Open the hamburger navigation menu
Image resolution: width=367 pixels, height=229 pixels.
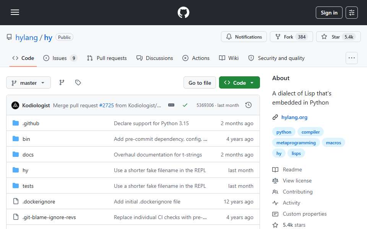[x=15, y=12]
